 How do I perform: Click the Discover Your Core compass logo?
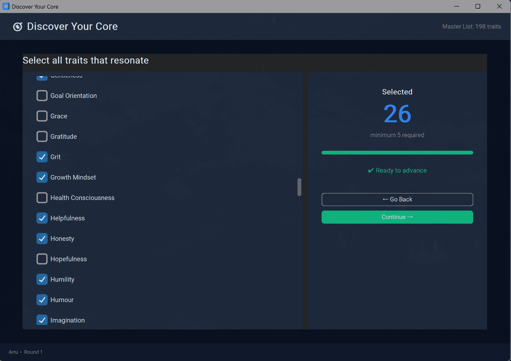coord(18,27)
